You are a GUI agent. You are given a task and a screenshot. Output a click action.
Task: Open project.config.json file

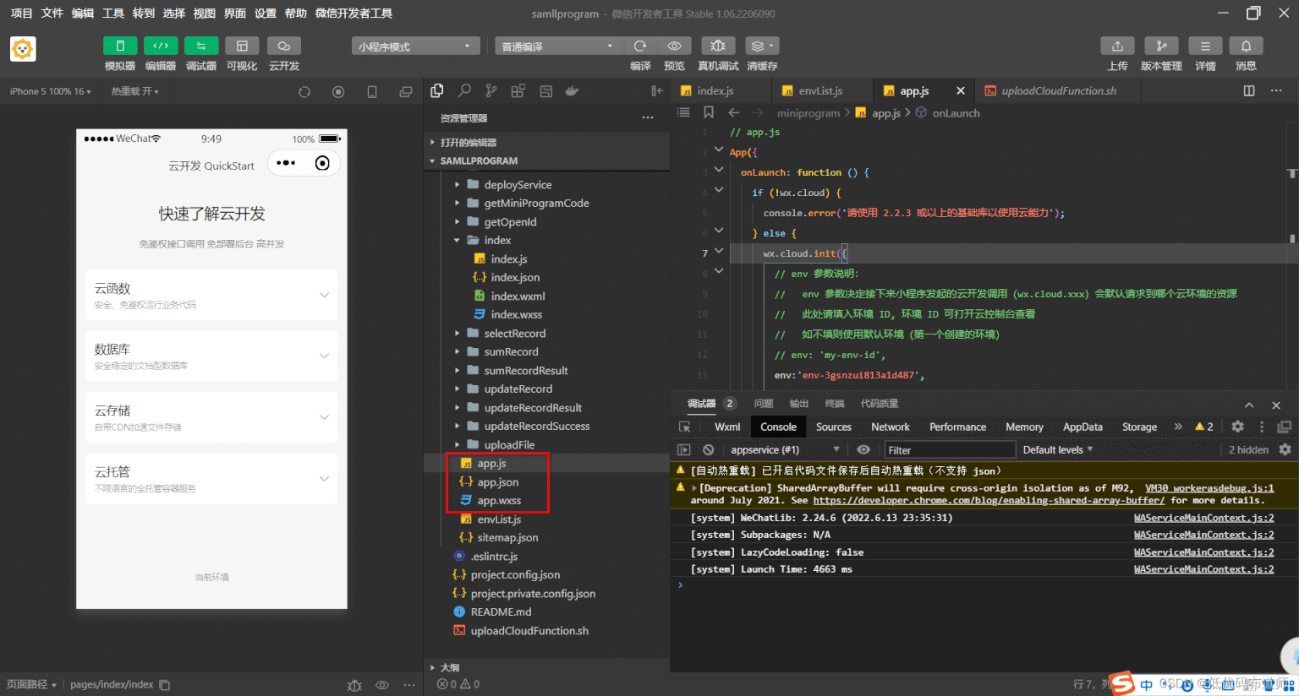click(515, 574)
